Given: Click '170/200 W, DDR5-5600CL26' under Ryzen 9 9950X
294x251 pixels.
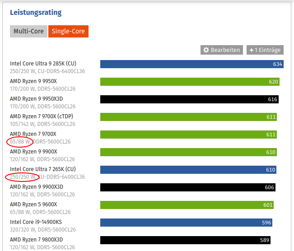Looking at the screenshot, I should point(42,89).
